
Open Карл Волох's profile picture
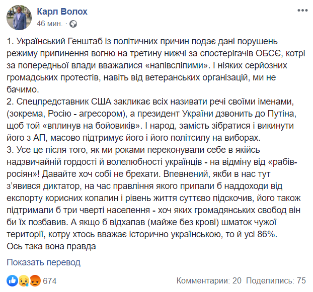click(x=18, y=17)
